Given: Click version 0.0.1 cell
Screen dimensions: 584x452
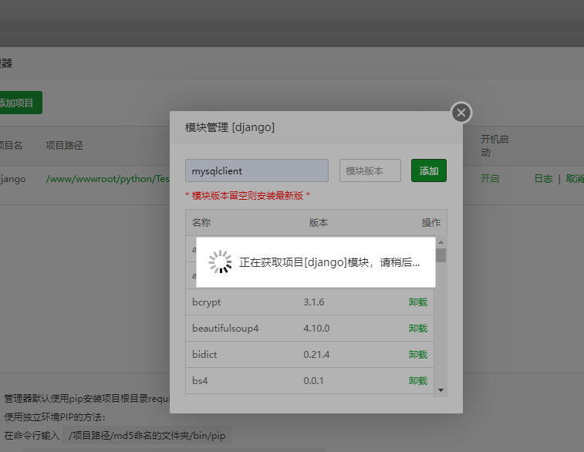Looking at the screenshot, I should pos(313,380).
